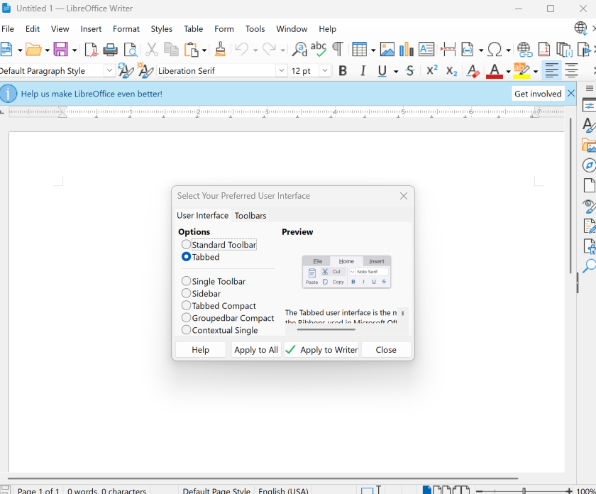Viewport: 596px width, 494px height.
Task: Apply Strikethrough formatting
Action: pyautogui.click(x=410, y=71)
